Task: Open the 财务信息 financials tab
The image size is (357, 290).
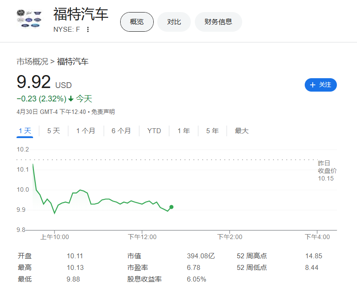Action: 218,22
